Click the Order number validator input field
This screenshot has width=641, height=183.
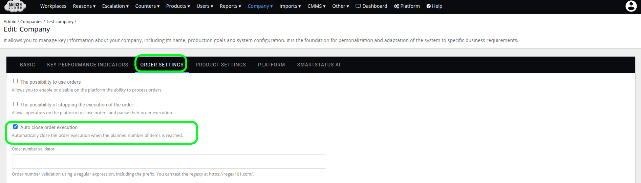(x=169, y=162)
